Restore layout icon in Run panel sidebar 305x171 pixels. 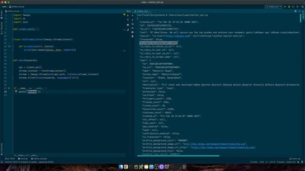pos(128,25)
